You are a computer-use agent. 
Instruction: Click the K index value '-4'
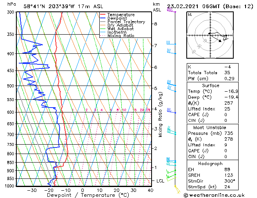pyautogui.click(x=228, y=67)
